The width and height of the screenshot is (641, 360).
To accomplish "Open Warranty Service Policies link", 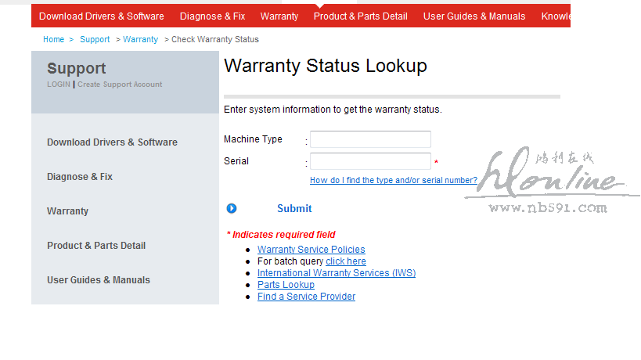I will 311,250.
